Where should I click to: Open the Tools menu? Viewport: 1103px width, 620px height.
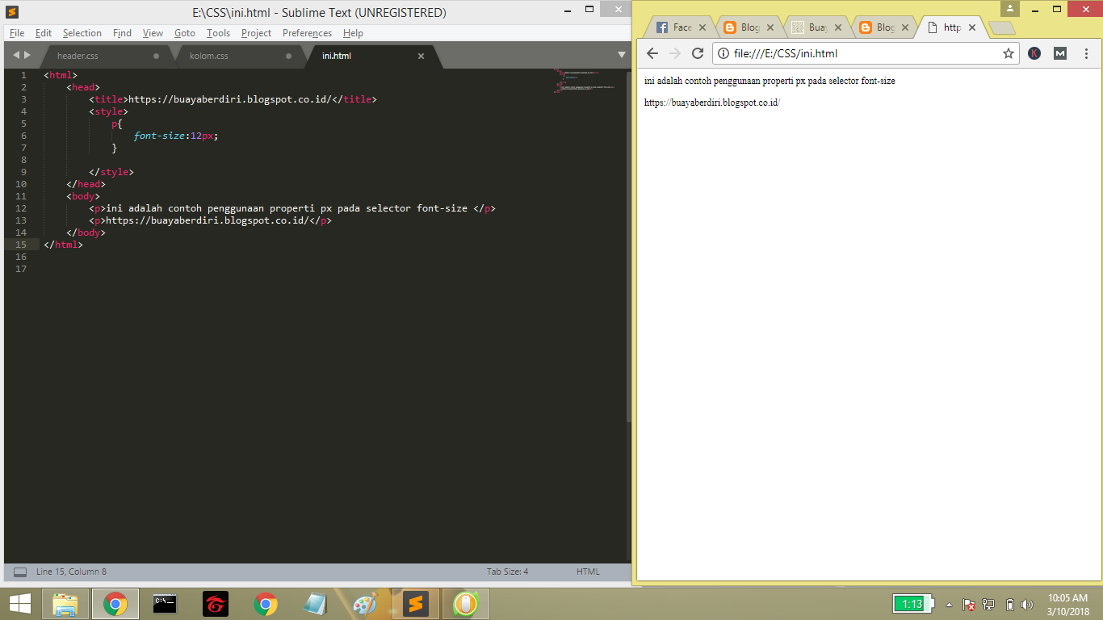click(x=218, y=33)
